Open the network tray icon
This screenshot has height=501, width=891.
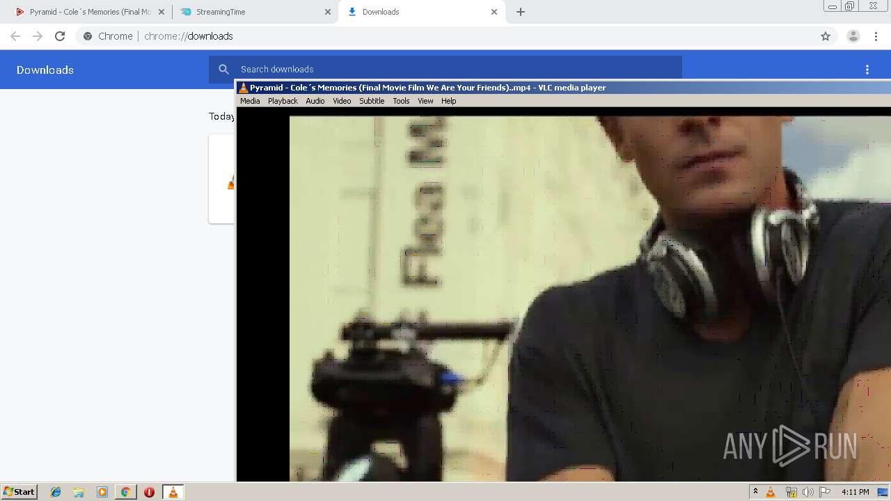[x=791, y=492]
